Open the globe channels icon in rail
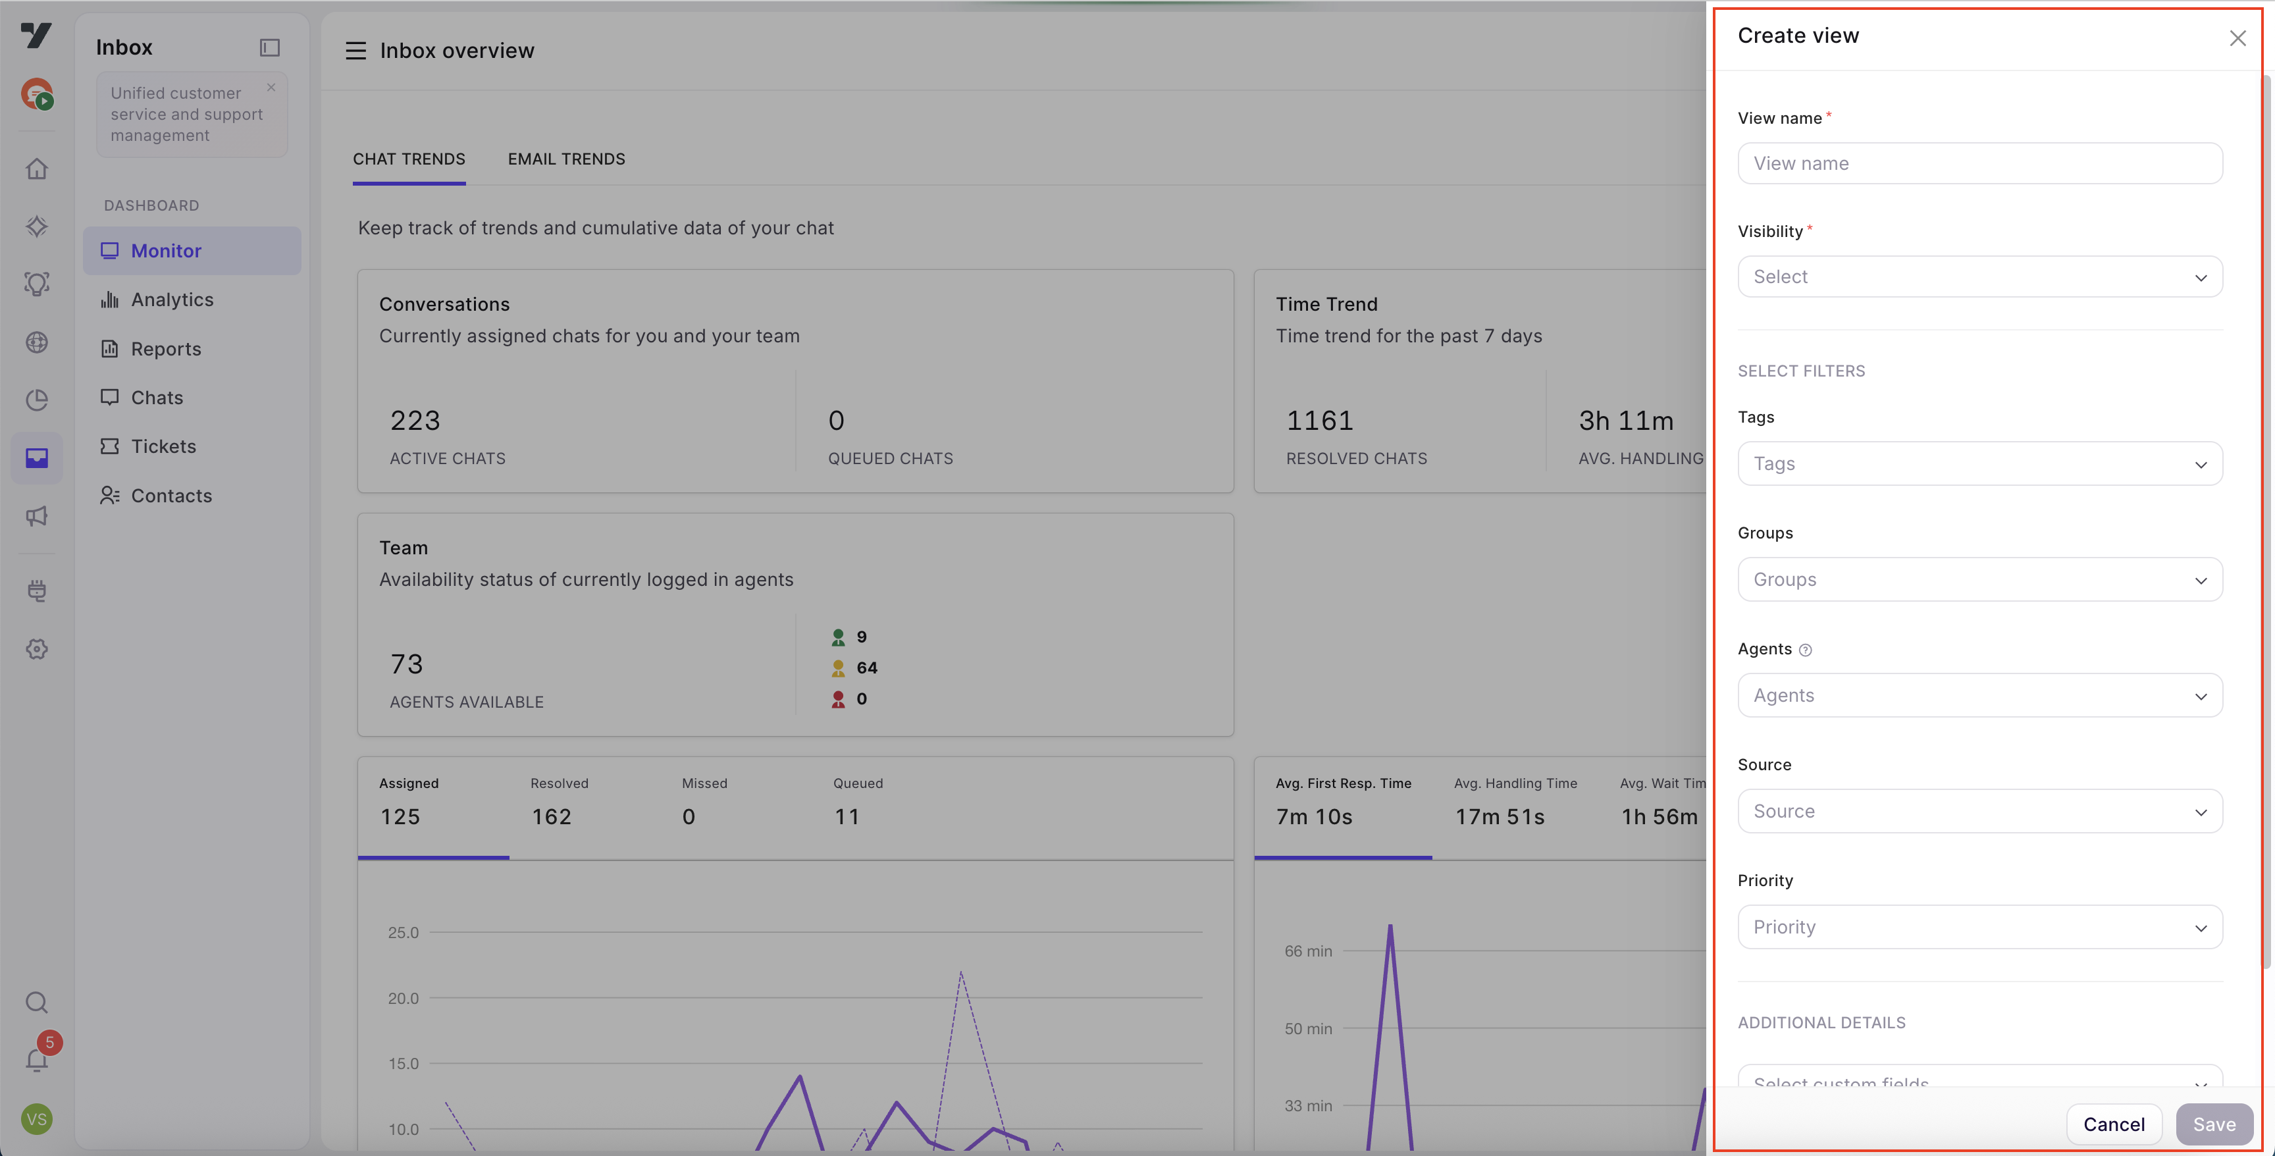Screen dimensions: 2275x1156 pyautogui.click(x=36, y=342)
